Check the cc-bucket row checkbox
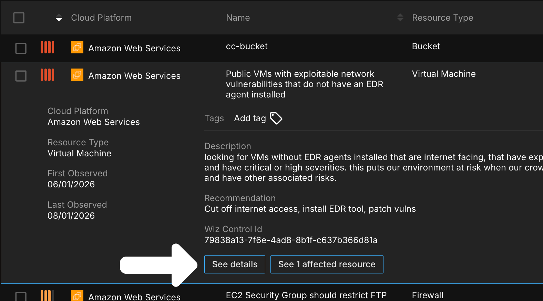543x301 pixels. click(21, 48)
